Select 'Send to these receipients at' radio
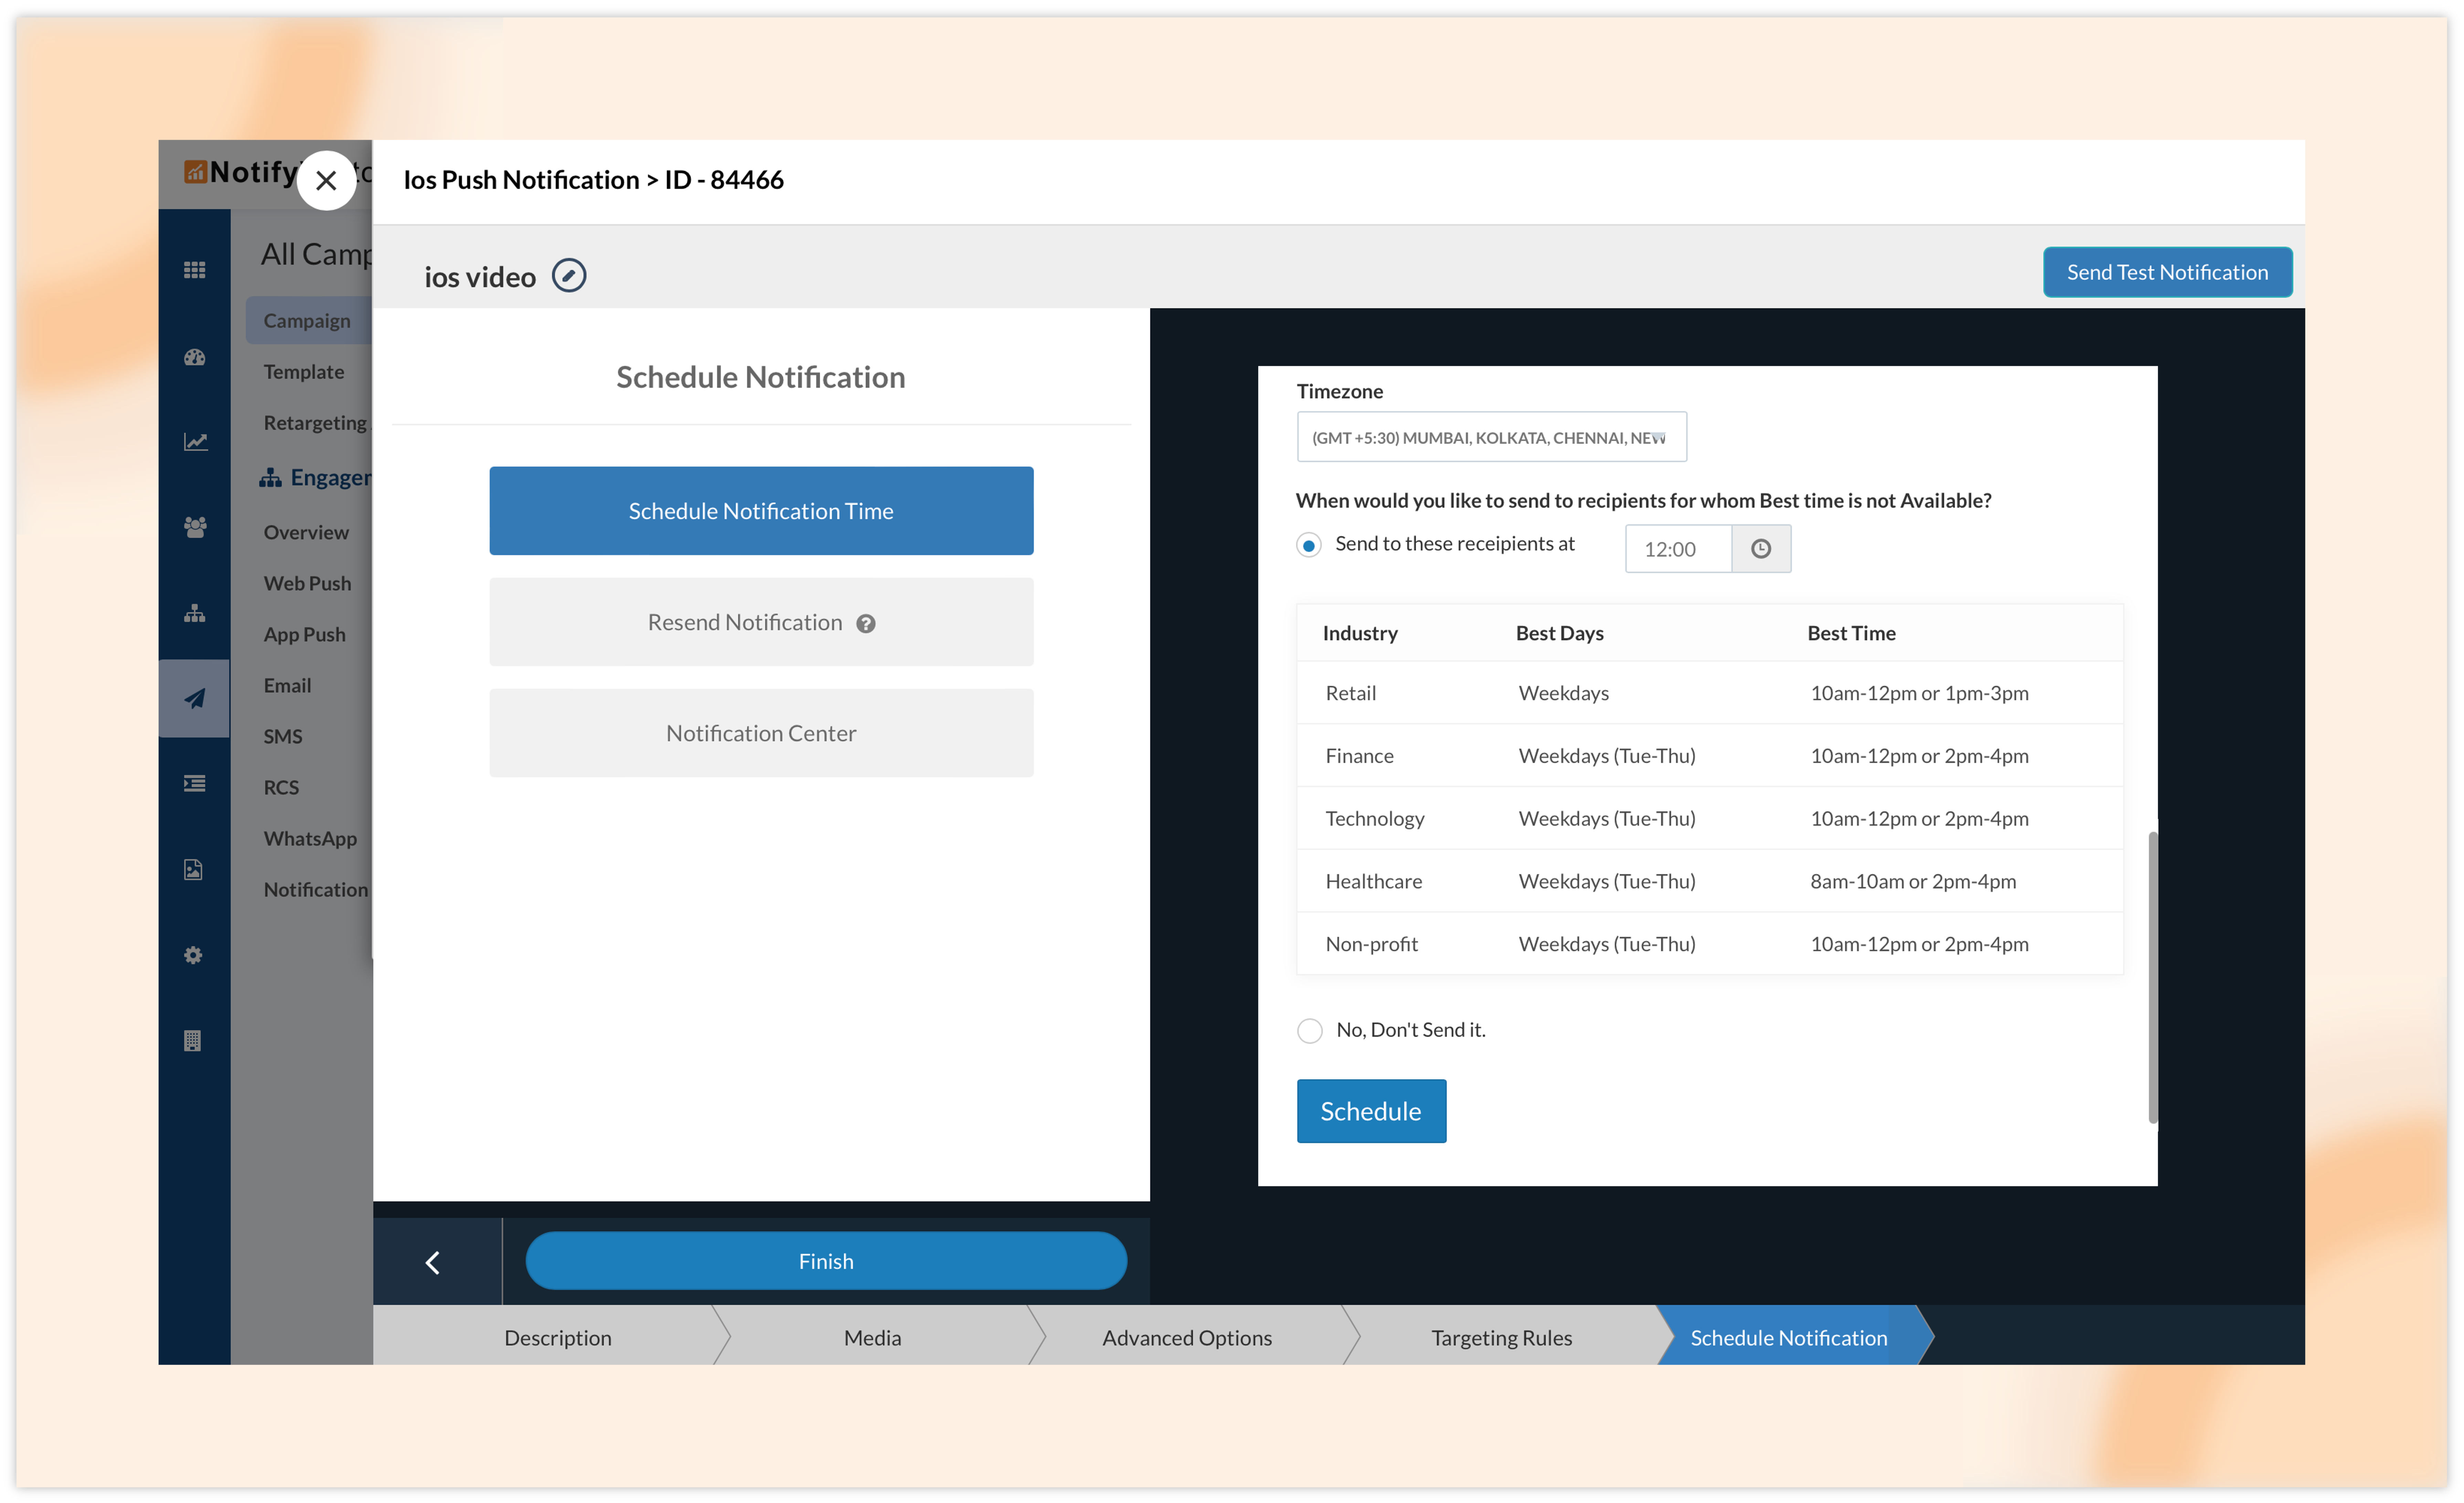This screenshot has height=1503, width=2464. coord(1309,545)
